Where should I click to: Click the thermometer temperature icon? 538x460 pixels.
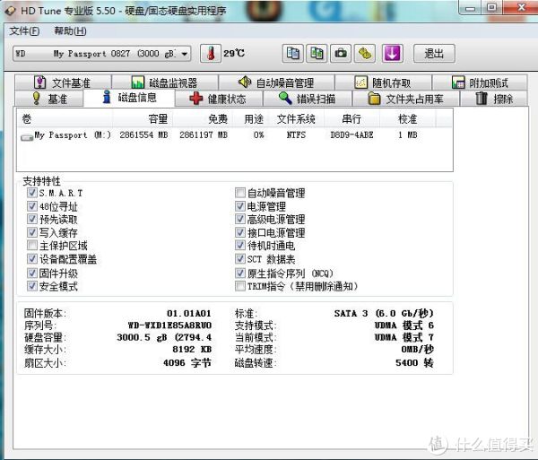pos(211,54)
